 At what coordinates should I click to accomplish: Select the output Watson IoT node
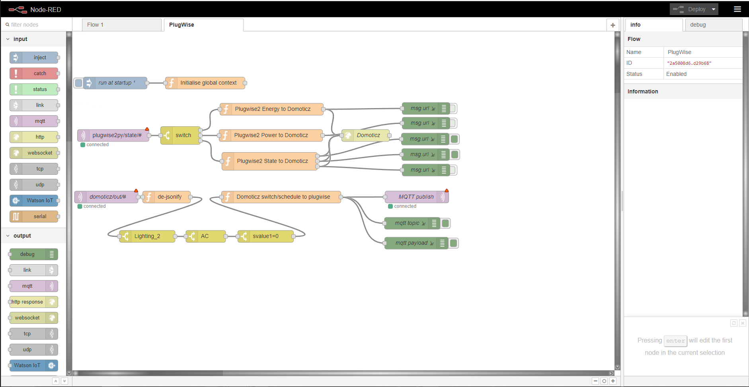point(34,366)
